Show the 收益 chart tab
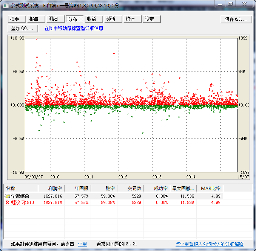This screenshot has height=251, width=256. [93, 19]
